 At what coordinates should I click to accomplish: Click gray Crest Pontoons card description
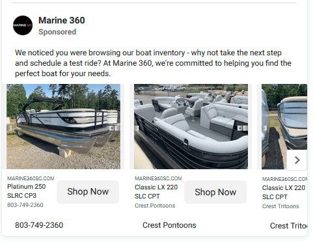155,206
